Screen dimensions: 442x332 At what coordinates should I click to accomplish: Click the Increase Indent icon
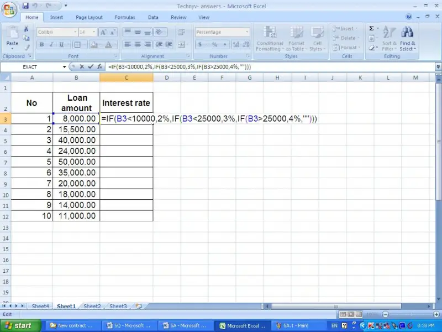(x=169, y=44)
